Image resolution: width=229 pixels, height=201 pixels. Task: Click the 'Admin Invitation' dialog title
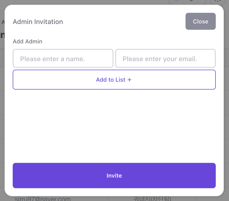tap(38, 22)
